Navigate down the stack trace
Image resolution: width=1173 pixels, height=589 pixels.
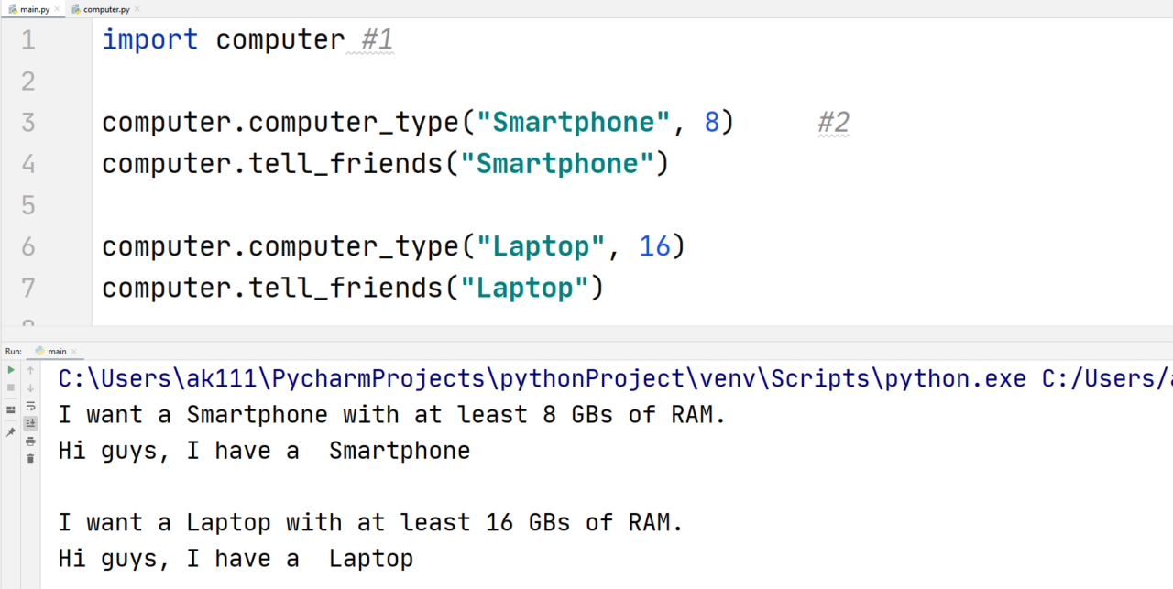pos(30,387)
